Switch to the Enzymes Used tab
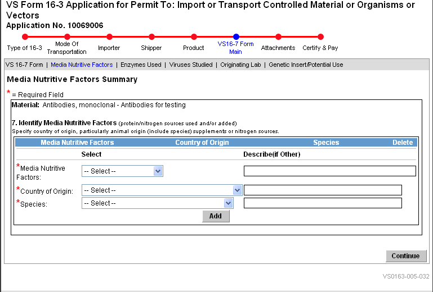Screen dimensions: 433x292 [141, 65]
